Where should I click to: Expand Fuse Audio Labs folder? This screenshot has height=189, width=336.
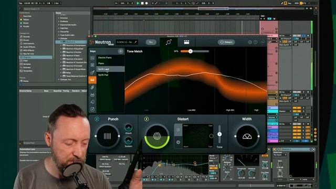pos(59,35)
